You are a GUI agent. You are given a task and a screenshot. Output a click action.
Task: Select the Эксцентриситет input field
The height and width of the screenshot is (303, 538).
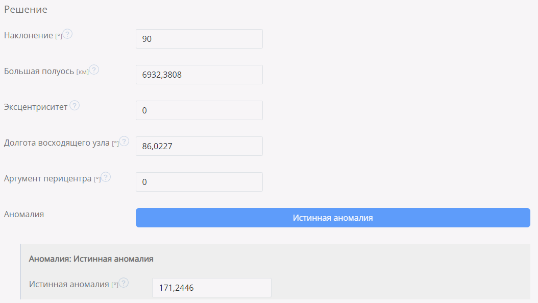coord(199,110)
